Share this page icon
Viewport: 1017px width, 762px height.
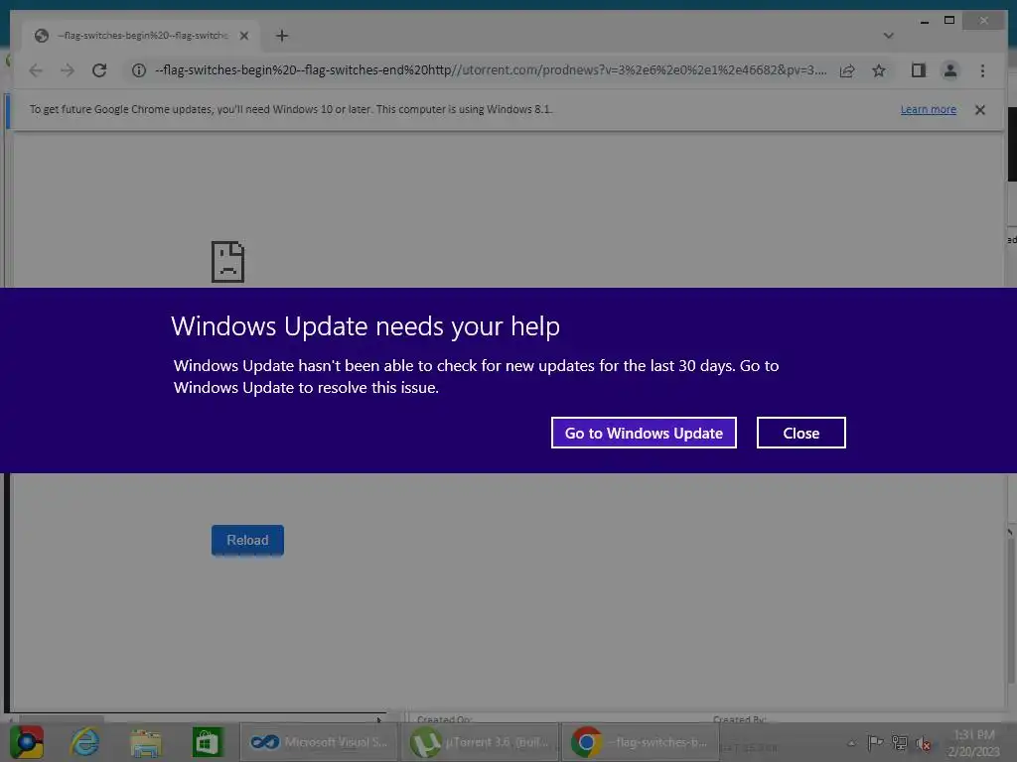(847, 70)
